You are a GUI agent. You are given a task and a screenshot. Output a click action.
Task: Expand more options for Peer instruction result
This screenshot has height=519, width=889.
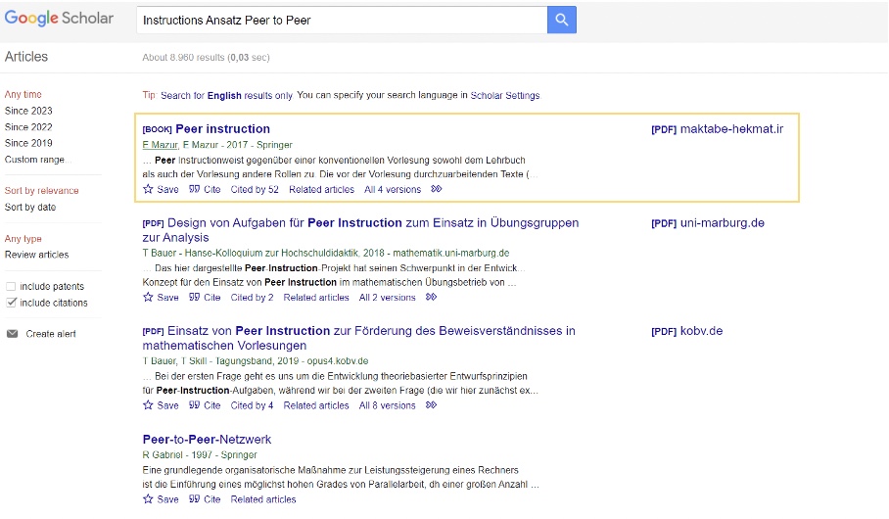click(437, 190)
